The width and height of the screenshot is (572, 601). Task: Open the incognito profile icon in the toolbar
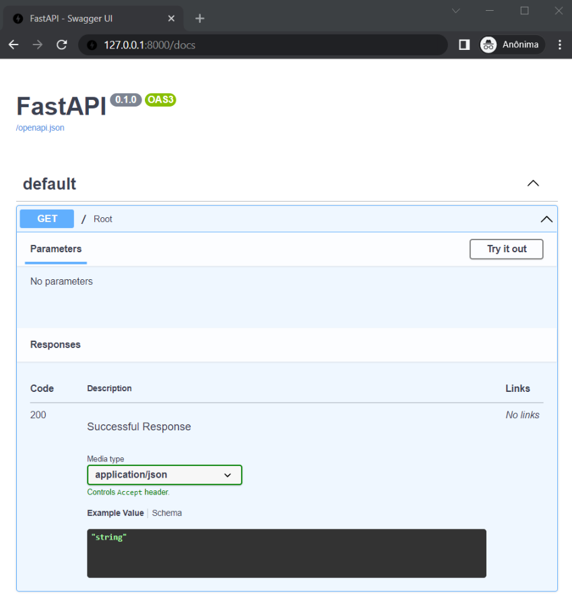click(x=488, y=45)
